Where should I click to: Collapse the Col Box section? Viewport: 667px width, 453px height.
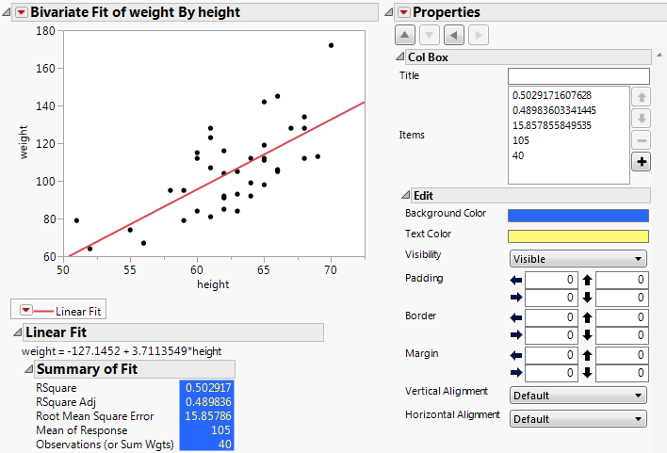[399, 57]
